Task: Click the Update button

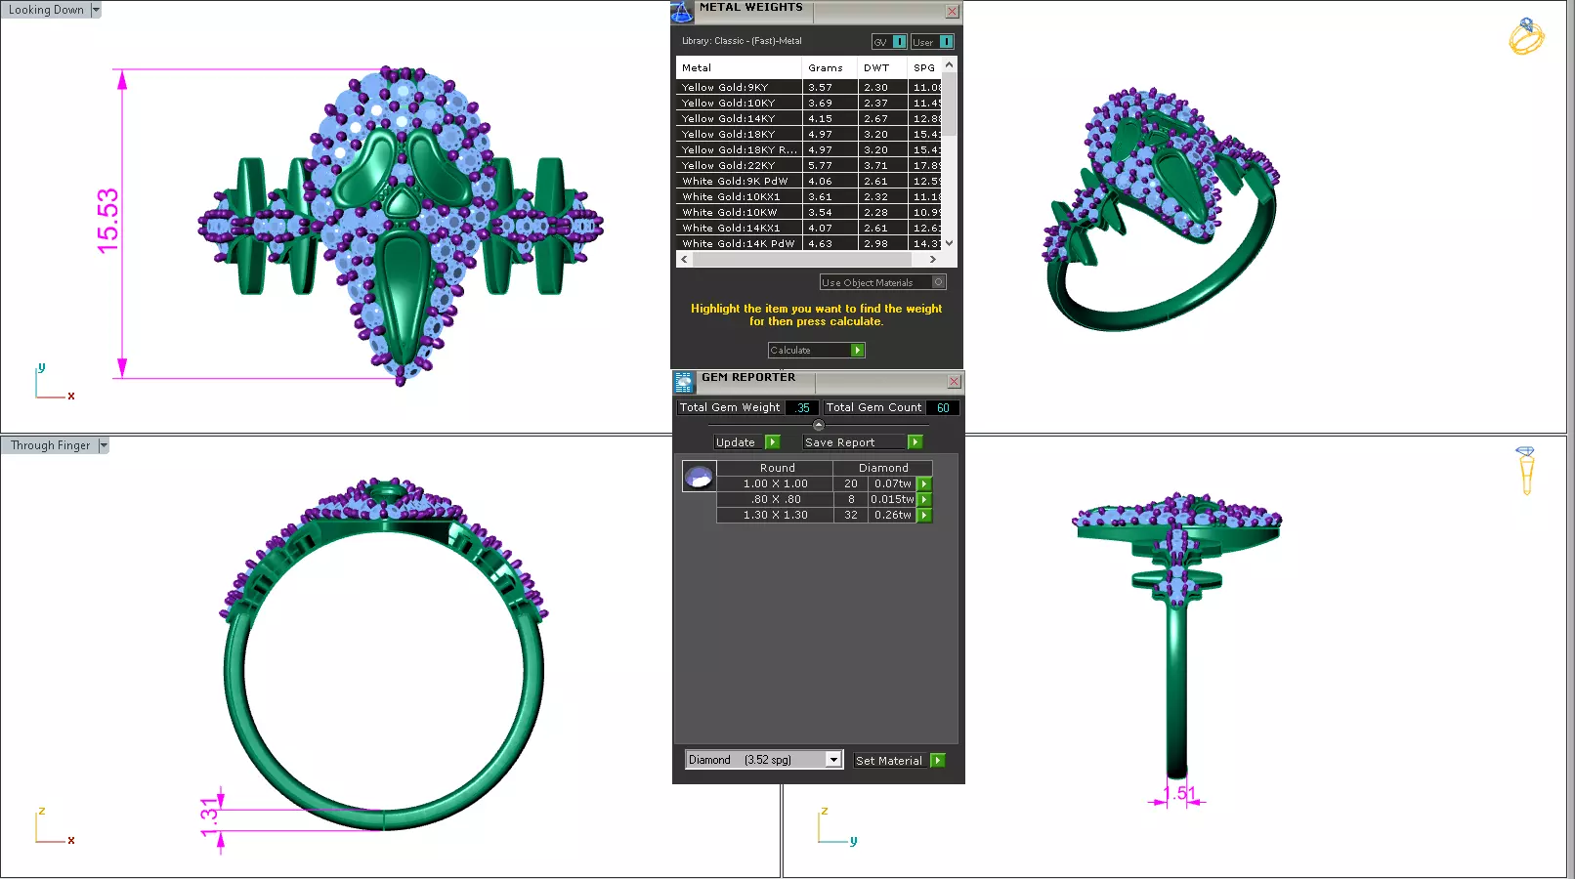Action: point(739,442)
